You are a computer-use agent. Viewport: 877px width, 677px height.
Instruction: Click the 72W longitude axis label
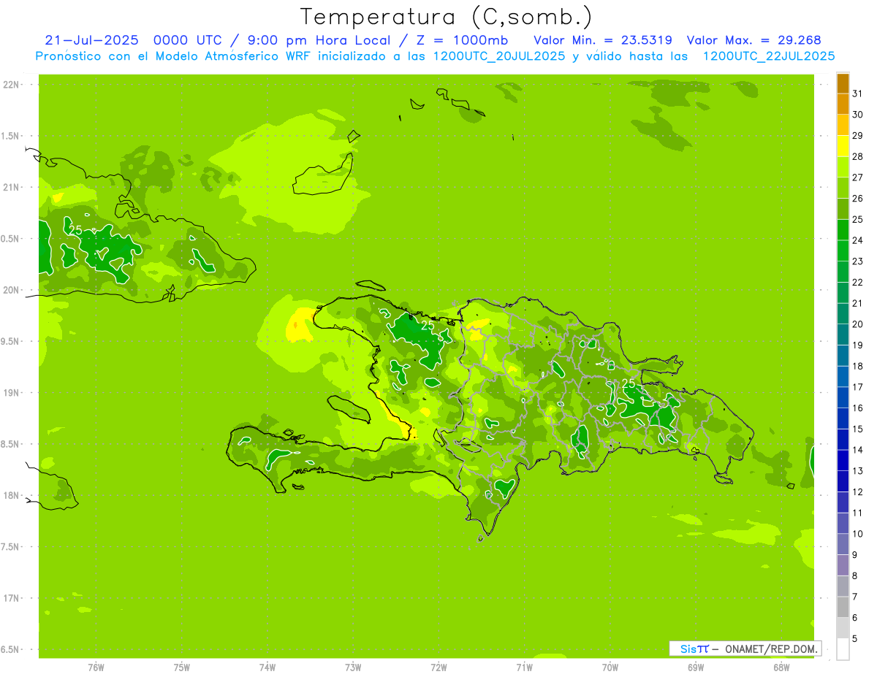(438, 667)
